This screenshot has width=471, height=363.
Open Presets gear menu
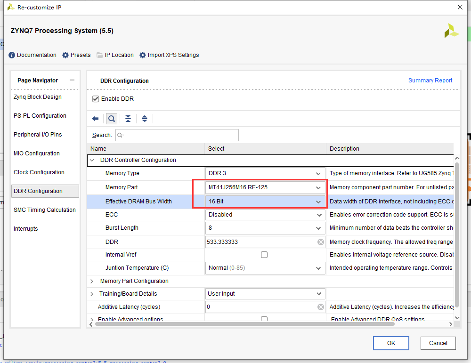(x=65, y=55)
